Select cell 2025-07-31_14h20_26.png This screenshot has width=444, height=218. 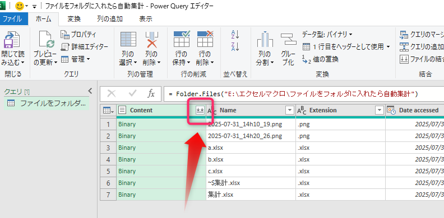[x=251, y=136]
